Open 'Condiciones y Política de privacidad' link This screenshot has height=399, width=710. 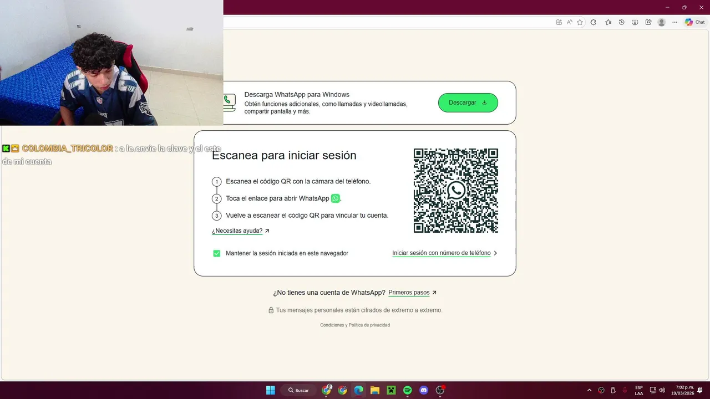click(x=355, y=325)
